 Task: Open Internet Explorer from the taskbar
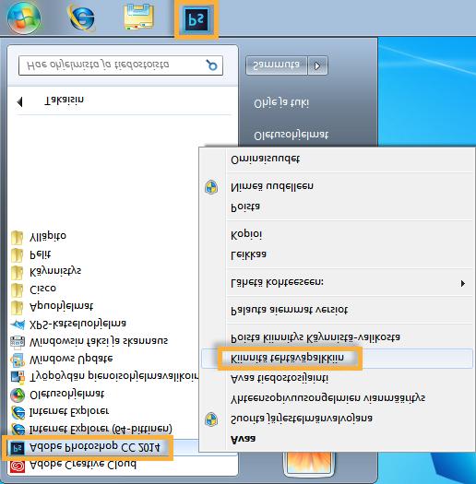click(x=81, y=18)
